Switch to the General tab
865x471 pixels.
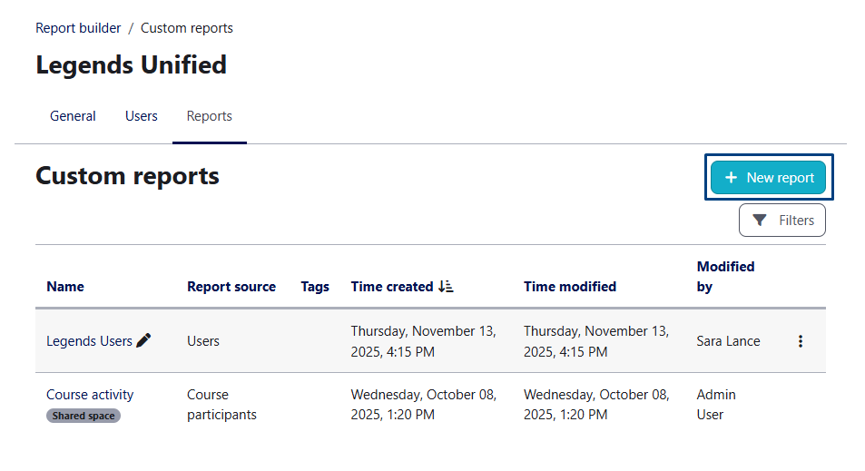point(73,116)
